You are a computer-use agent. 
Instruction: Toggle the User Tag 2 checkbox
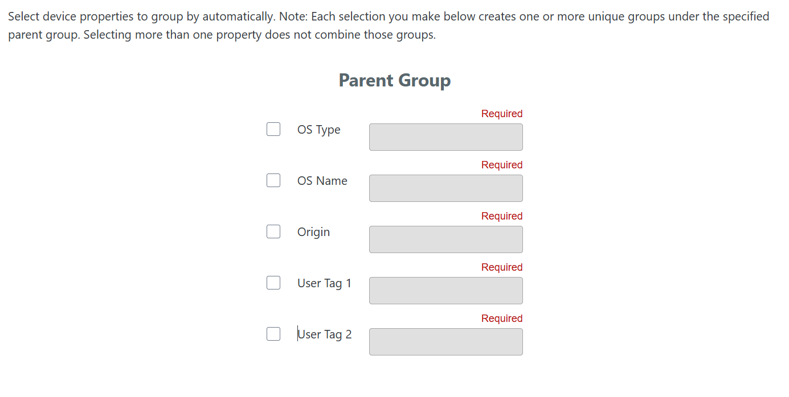[x=273, y=334]
